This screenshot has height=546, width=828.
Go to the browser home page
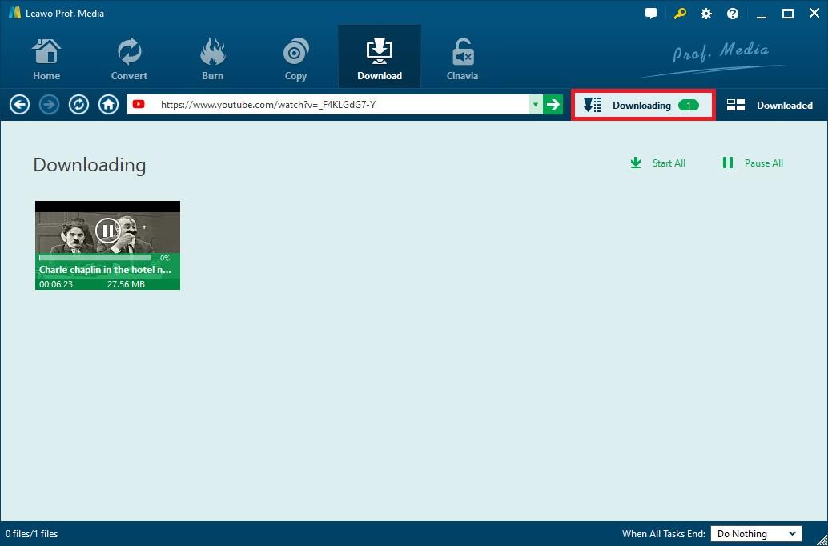click(x=108, y=105)
